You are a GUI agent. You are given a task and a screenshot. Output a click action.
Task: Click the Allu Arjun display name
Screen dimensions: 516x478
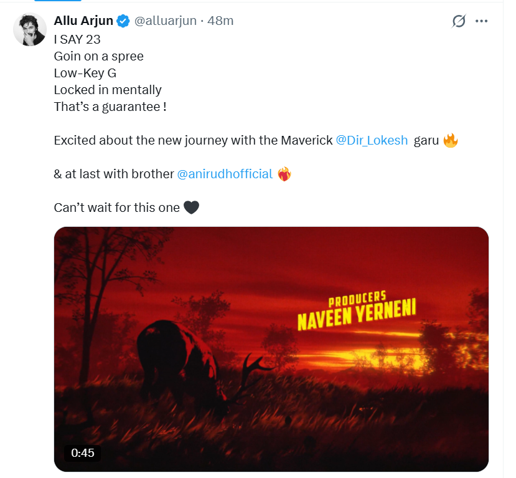click(83, 21)
